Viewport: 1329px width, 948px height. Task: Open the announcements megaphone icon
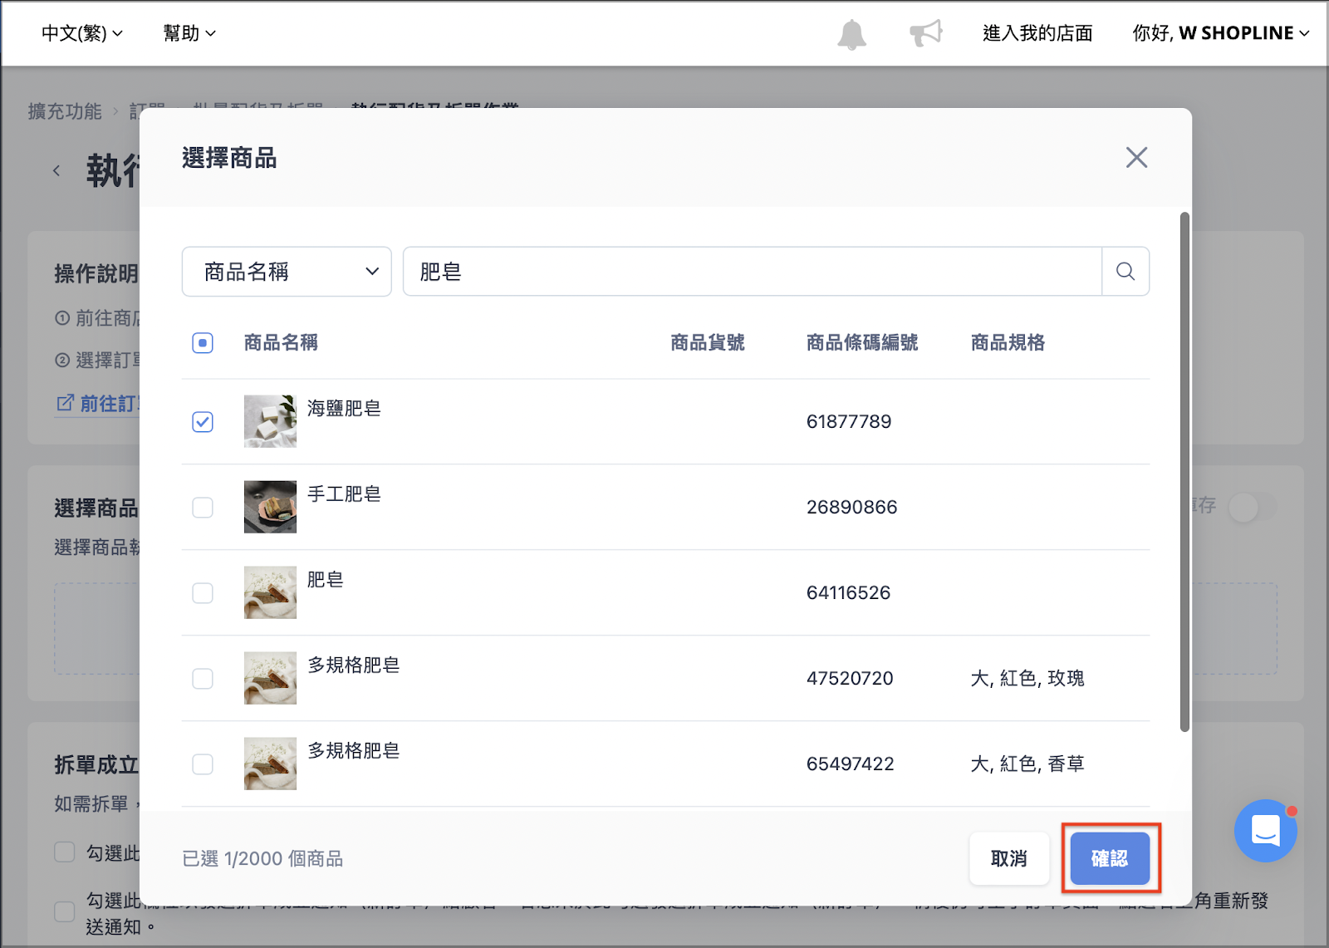point(926,33)
